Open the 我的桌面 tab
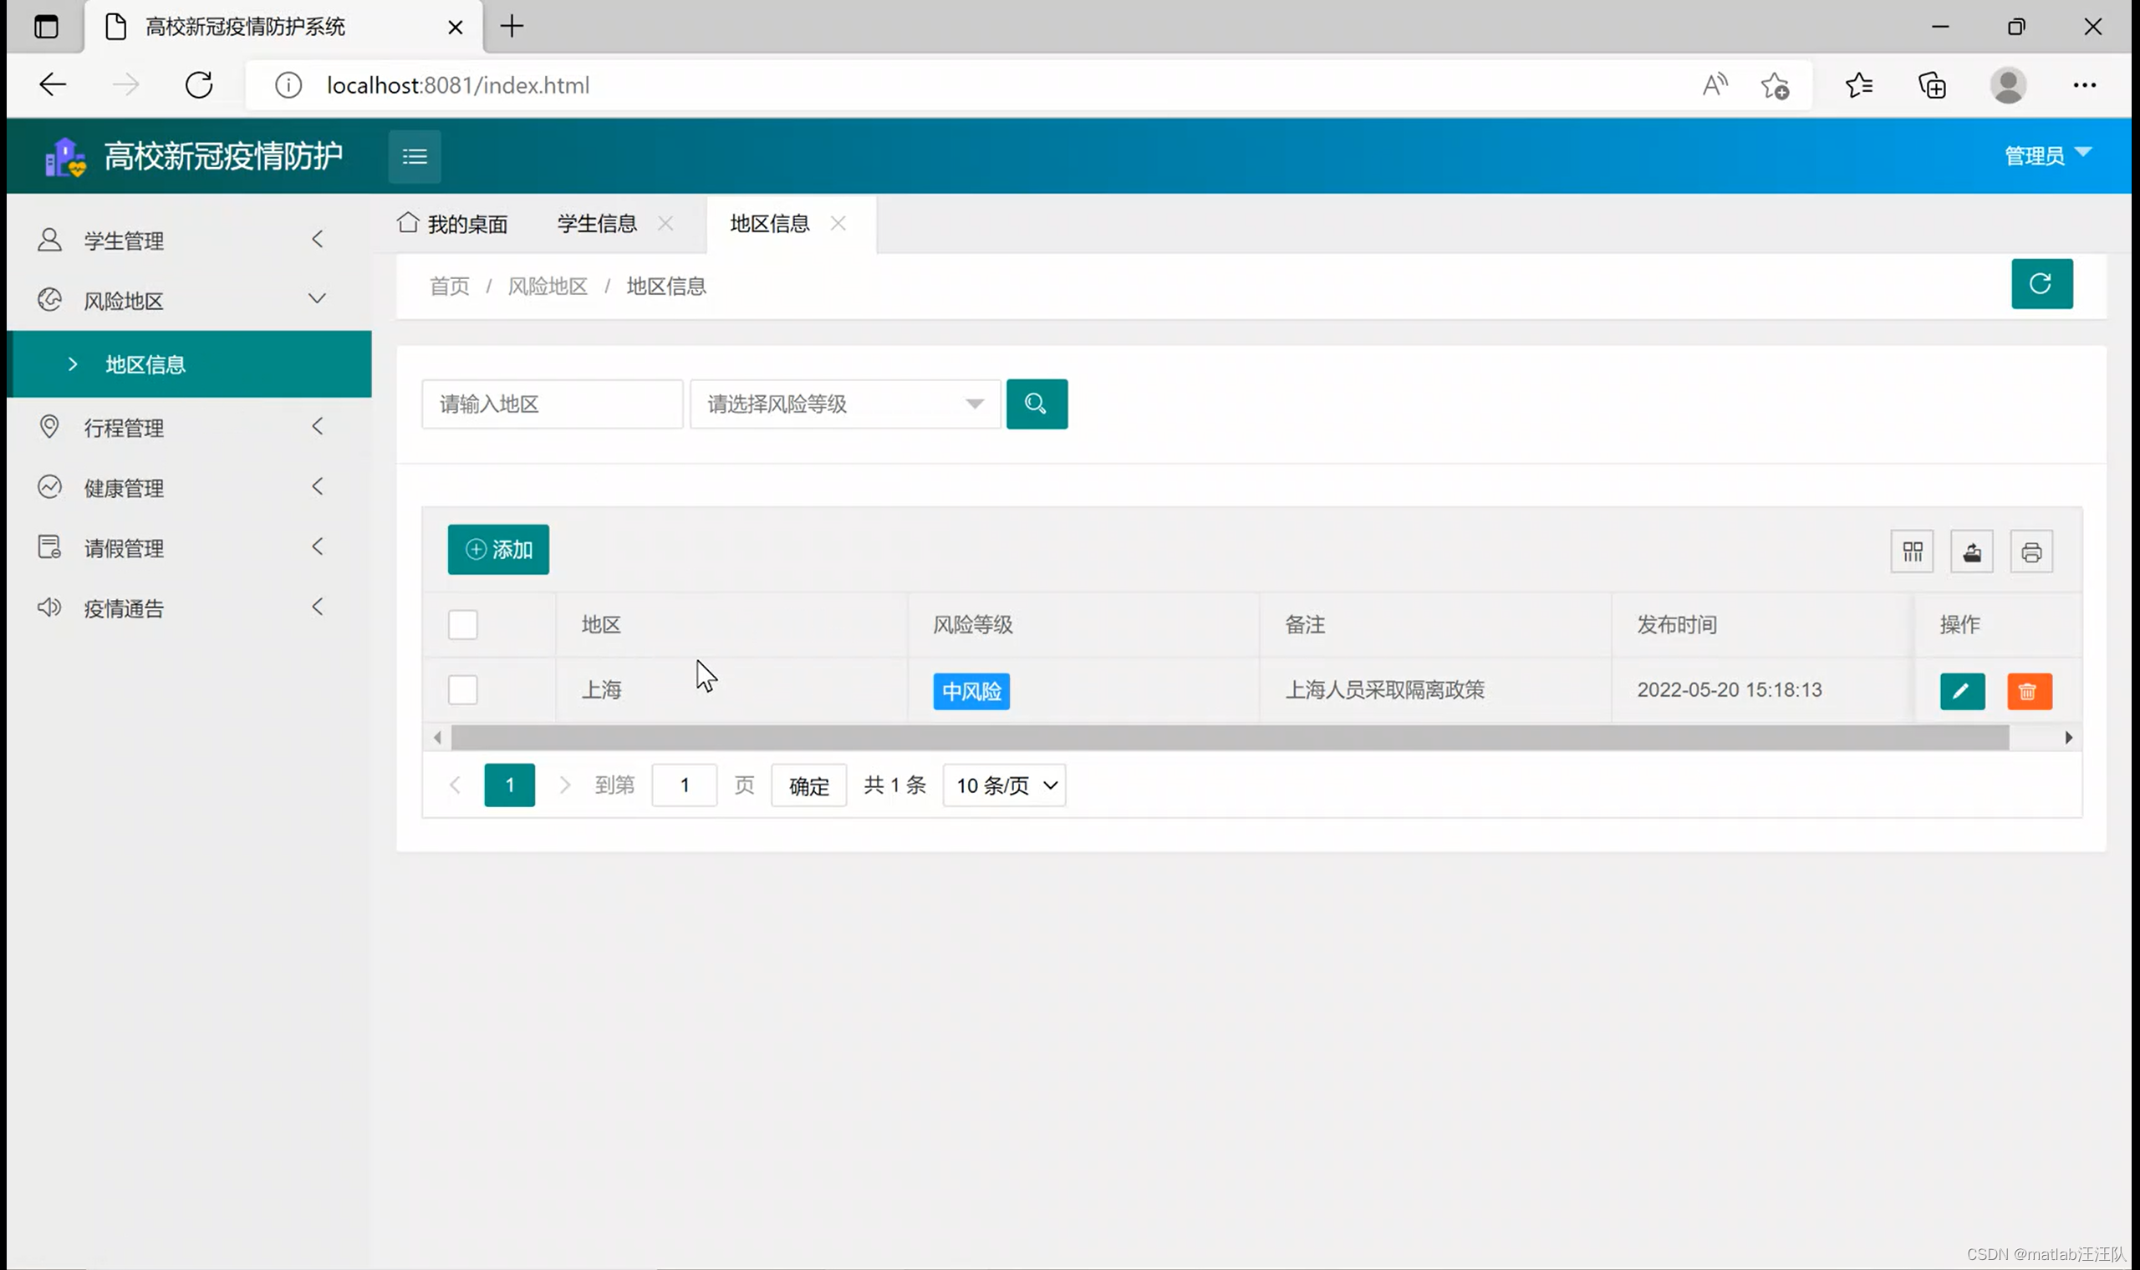Viewport: 2140px width, 1270px height. 454,224
